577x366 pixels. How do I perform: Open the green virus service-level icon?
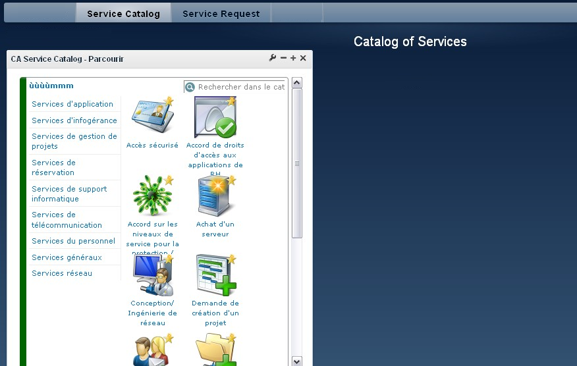(x=152, y=196)
